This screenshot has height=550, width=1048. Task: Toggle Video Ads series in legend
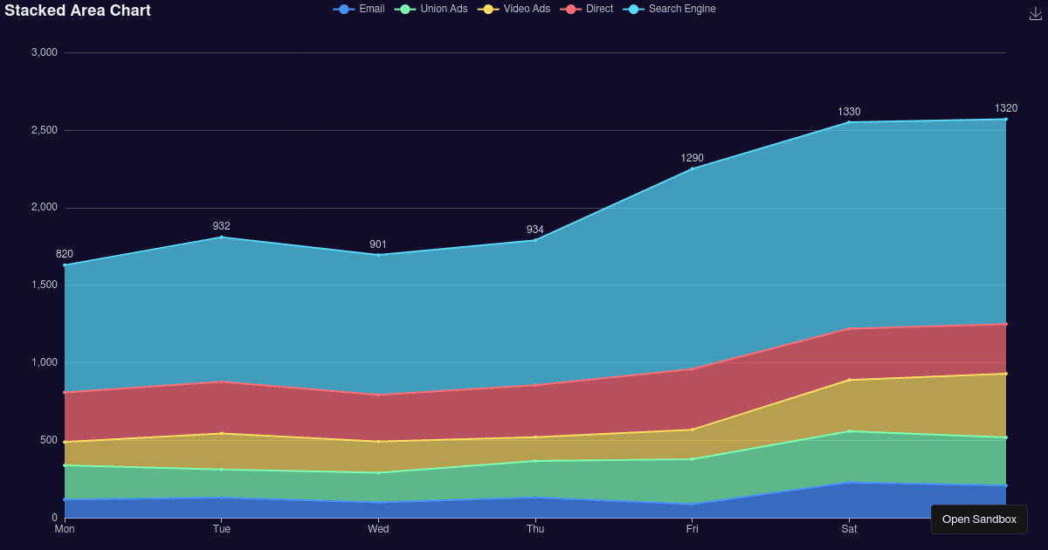pyautogui.click(x=515, y=9)
